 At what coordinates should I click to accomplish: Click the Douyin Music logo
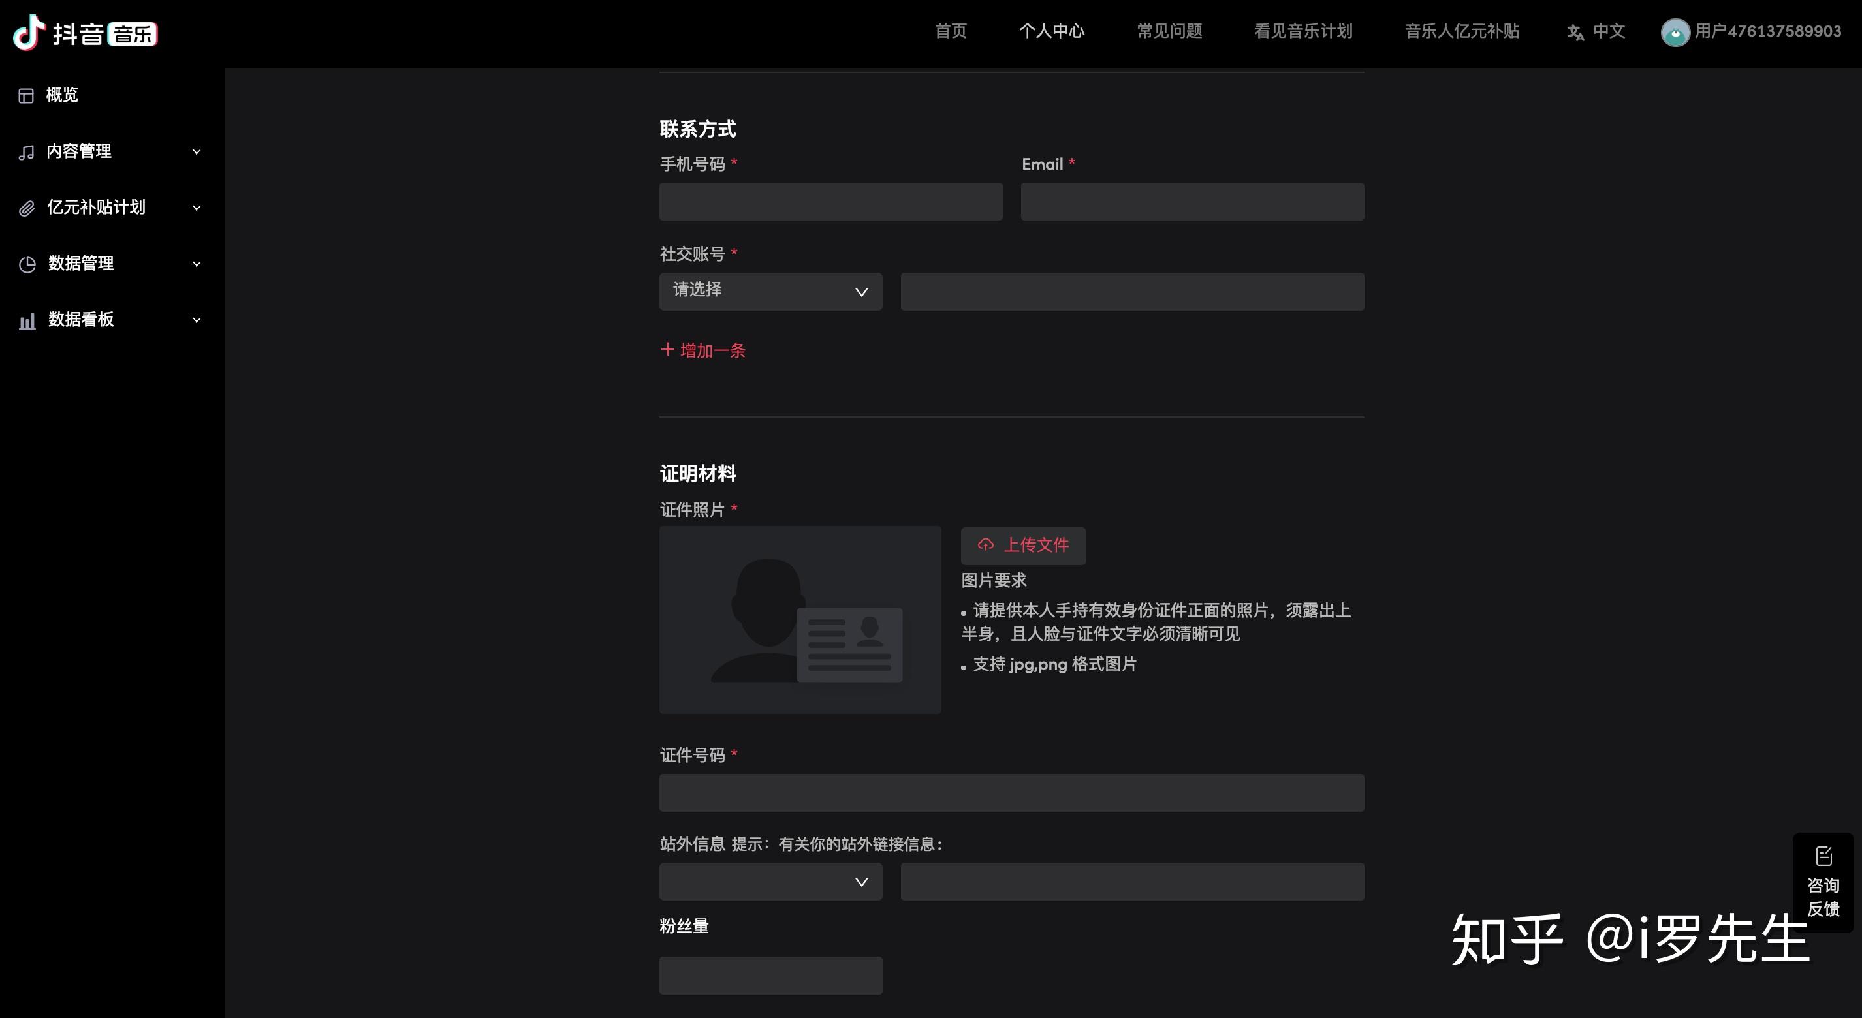[86, 33]
